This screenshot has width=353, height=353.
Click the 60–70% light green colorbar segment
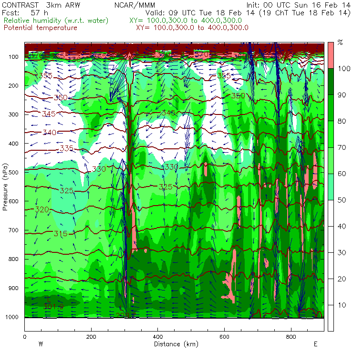coord(331,160)
